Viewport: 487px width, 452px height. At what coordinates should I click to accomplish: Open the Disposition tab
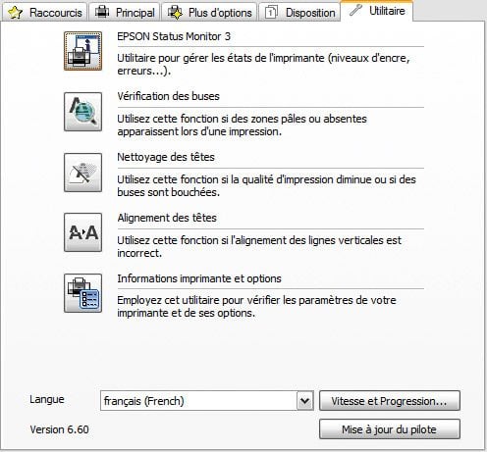pos(299,12)
